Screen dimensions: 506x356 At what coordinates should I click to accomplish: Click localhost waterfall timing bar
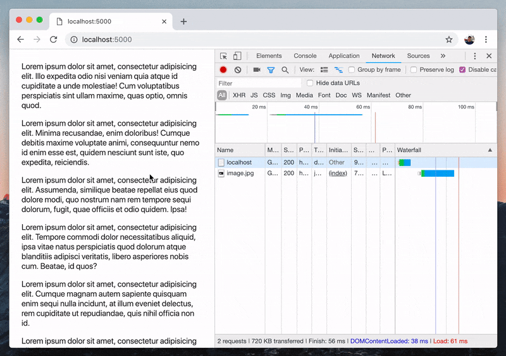tap(405, 163)
